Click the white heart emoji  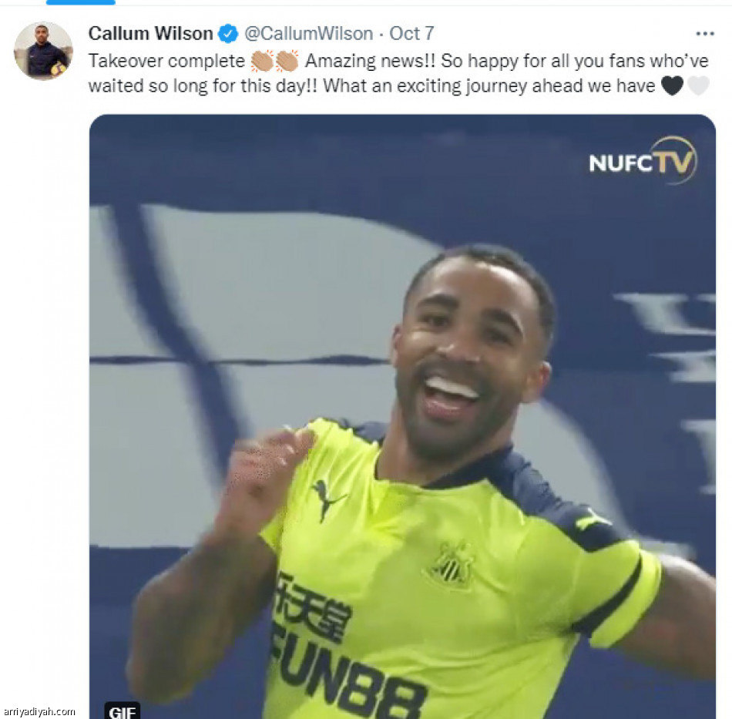[698, 86]
